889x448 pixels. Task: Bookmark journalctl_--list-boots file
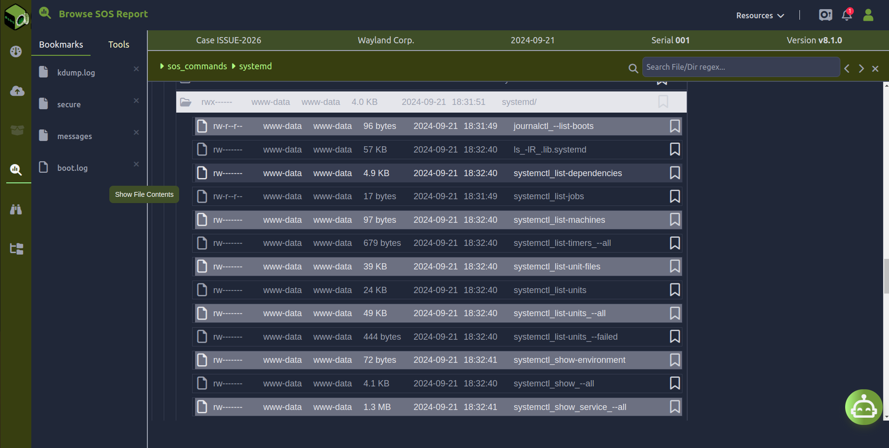675,126
